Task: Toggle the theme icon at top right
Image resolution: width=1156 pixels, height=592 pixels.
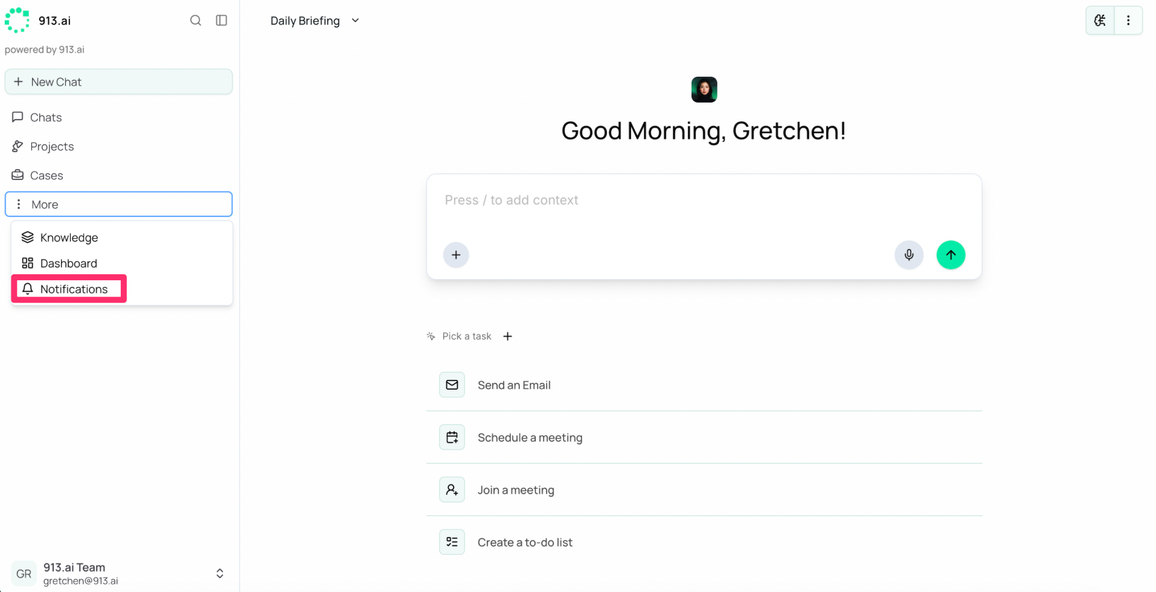Action: tap(1100, 21)
